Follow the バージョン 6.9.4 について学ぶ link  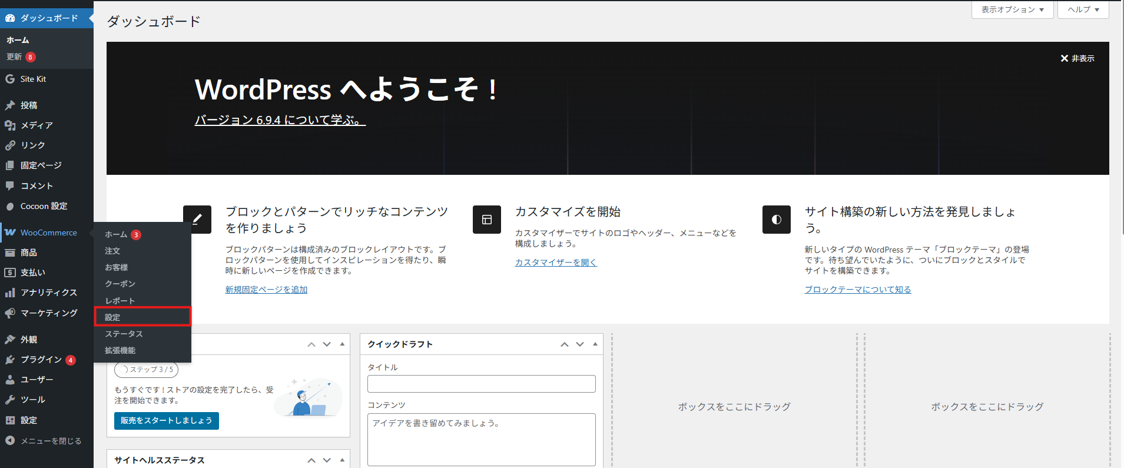(280, 120)
